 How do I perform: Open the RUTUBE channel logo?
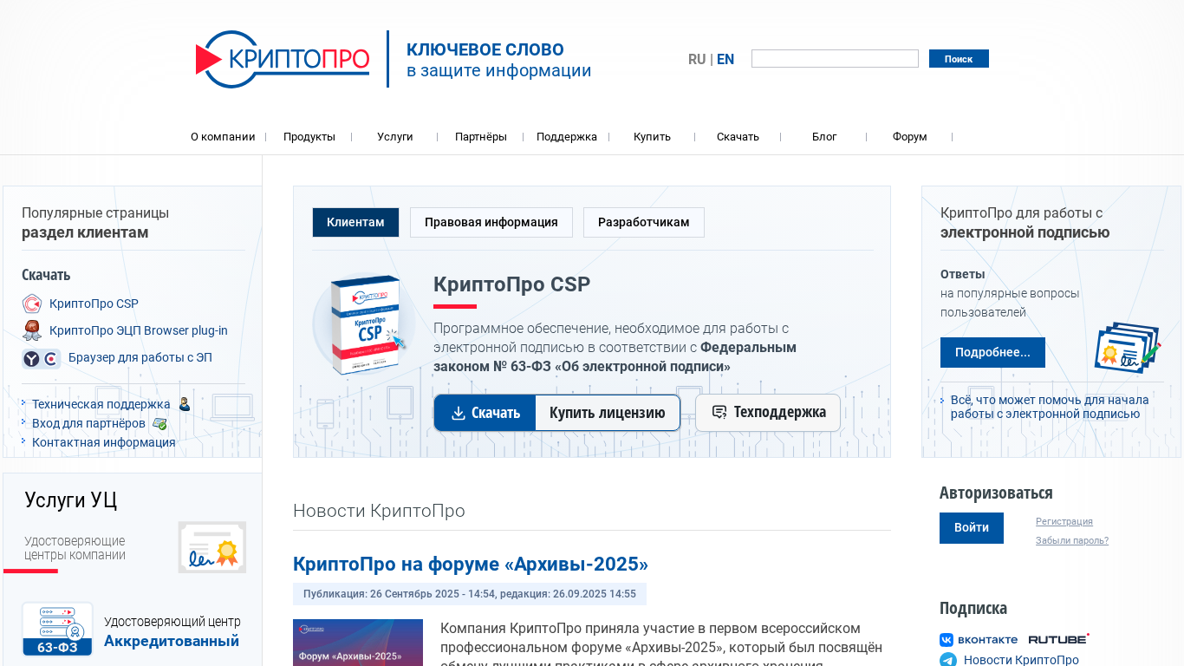coord(1059,639)
